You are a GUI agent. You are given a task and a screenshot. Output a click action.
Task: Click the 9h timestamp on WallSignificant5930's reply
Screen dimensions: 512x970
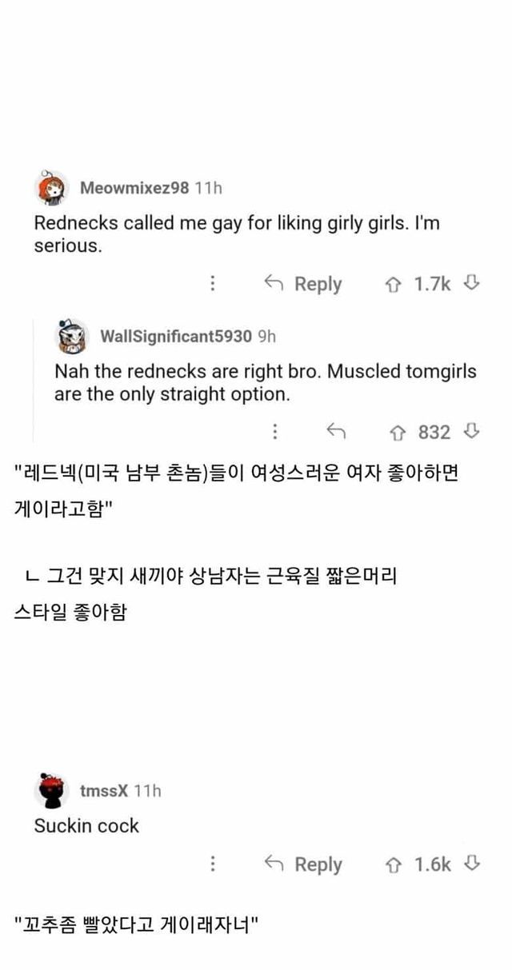[x=266, y=336]
